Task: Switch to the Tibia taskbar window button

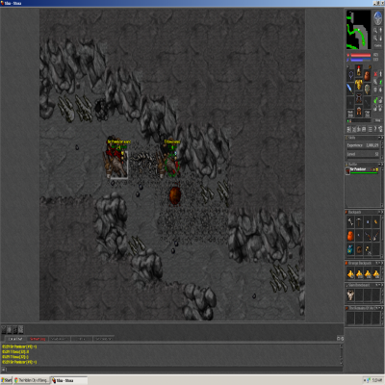Action: (68, 380)
